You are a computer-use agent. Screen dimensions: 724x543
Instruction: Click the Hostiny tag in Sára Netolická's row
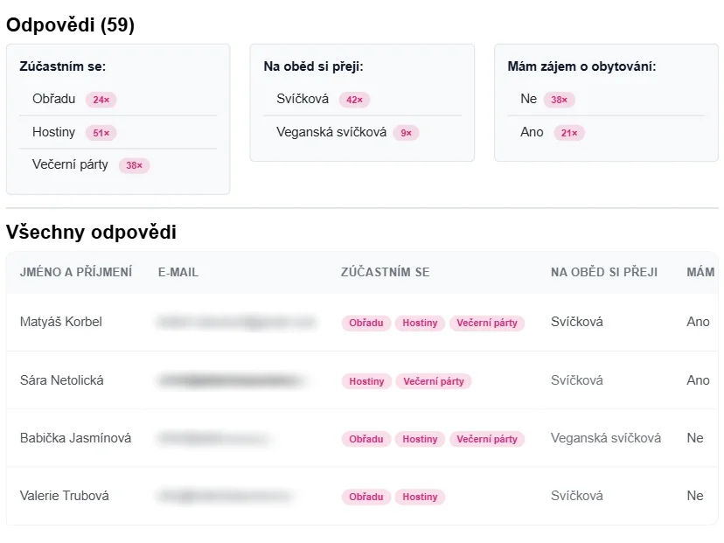click(366, 381)
